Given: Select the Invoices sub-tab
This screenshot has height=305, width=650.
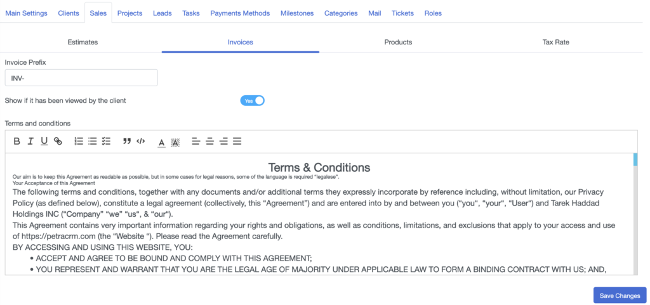Looking at the screenshot, I should point(241,42).
